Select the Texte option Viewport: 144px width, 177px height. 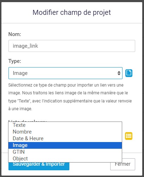[x=65, y=125]
